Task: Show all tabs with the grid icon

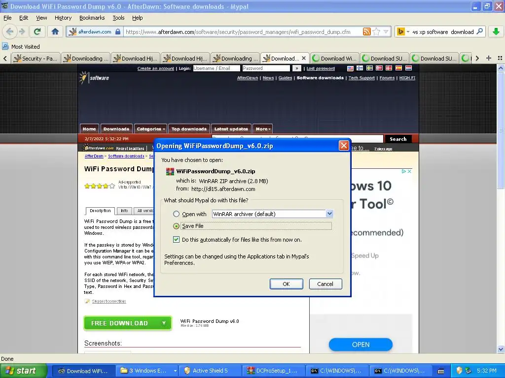Action: [x=500, y=58]
